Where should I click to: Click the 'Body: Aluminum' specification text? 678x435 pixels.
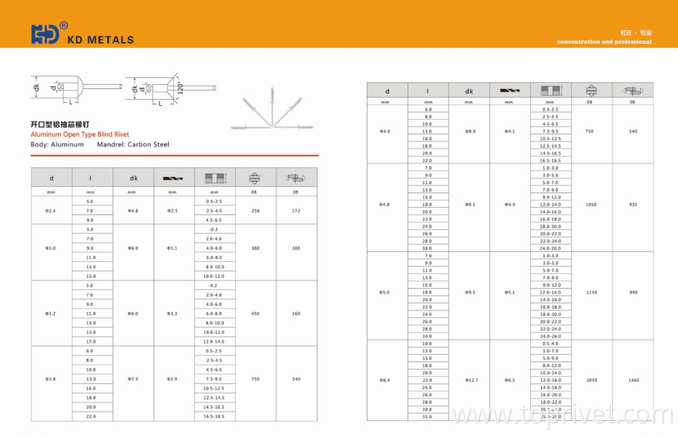click(x=57, y=145)
